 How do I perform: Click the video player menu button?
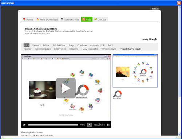[83, 125]
